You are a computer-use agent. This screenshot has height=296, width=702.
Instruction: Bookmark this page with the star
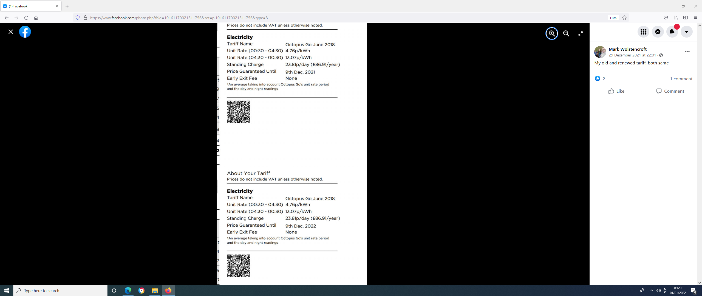point(624,18)
